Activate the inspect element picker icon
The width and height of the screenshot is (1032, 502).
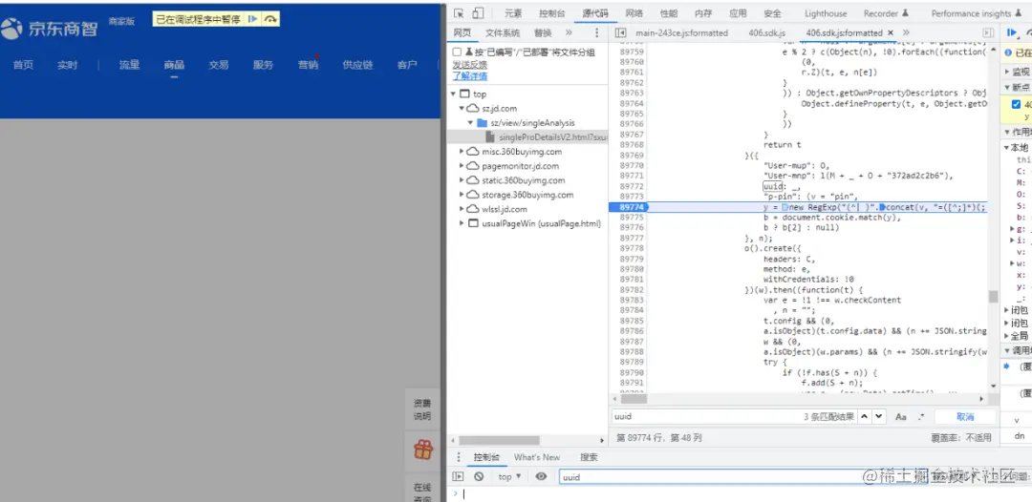[x=460, y=13]
